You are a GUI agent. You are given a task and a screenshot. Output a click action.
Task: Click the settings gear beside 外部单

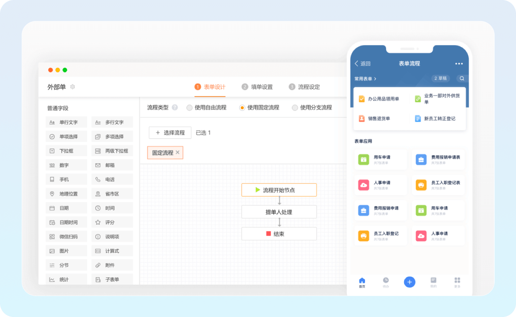click(73, 87)
